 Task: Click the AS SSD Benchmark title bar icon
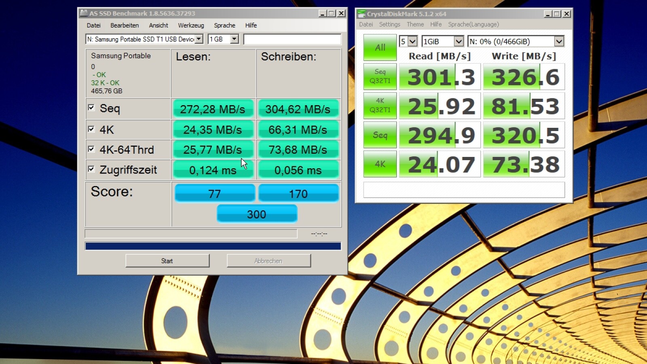(84, 13)
